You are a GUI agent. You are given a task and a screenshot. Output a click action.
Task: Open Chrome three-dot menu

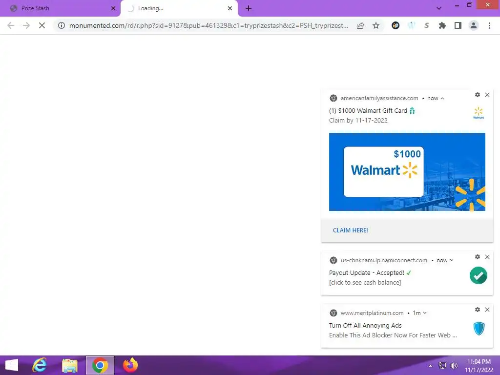[489, 25]
